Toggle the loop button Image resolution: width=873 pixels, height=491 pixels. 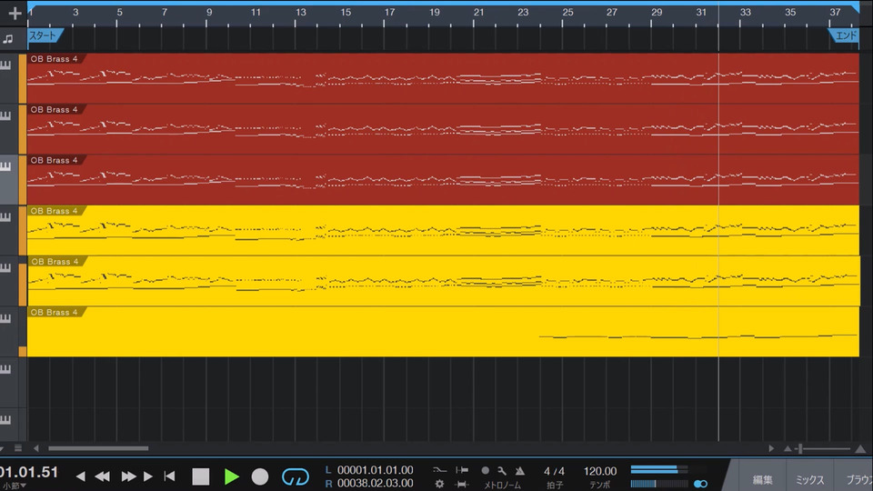click(295, 476)
